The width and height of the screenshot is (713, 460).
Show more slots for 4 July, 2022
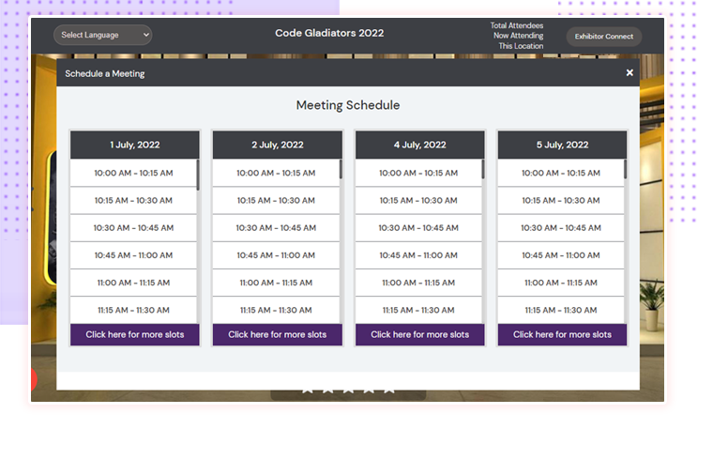[420, 334]
